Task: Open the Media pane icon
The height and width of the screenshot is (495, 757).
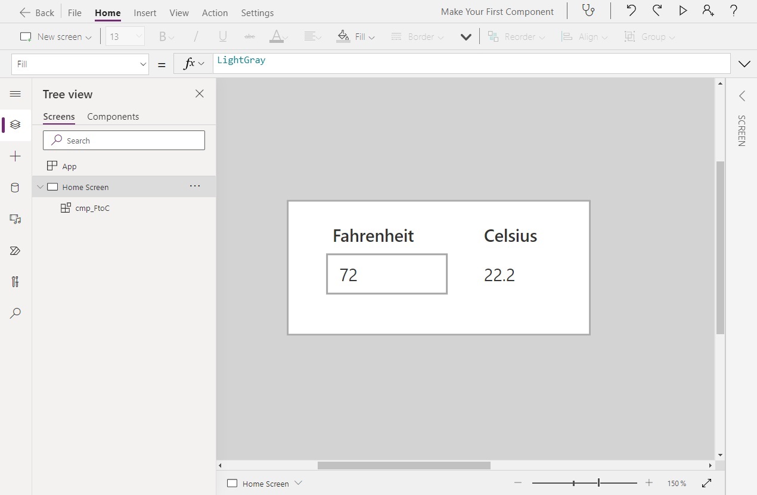Action: (15, 219)
